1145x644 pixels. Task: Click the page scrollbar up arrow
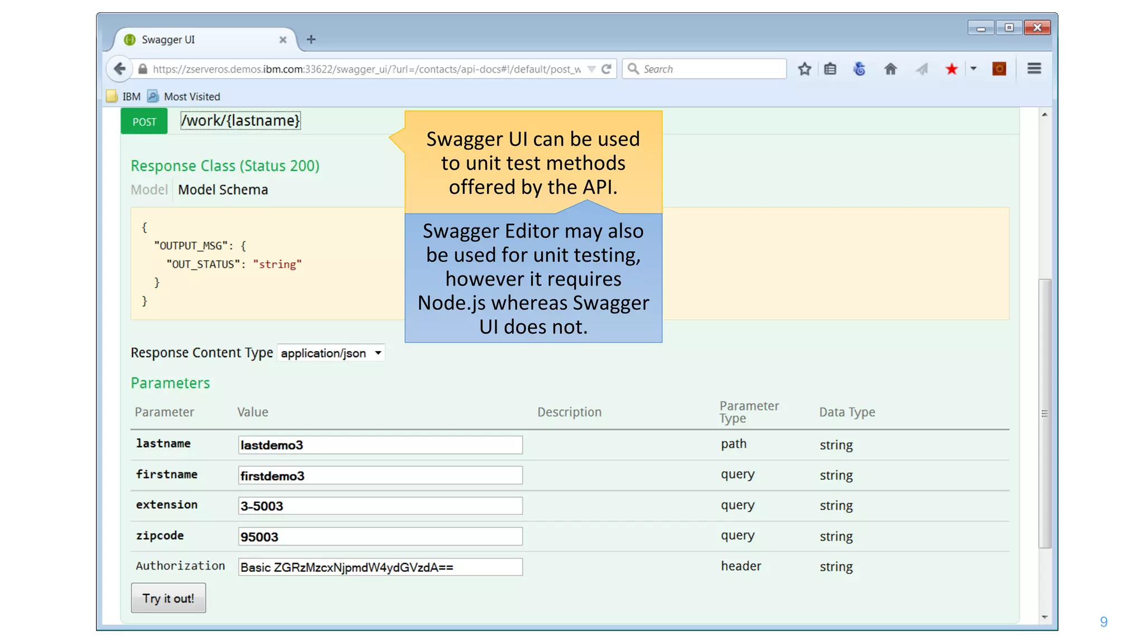point(1044,115)
